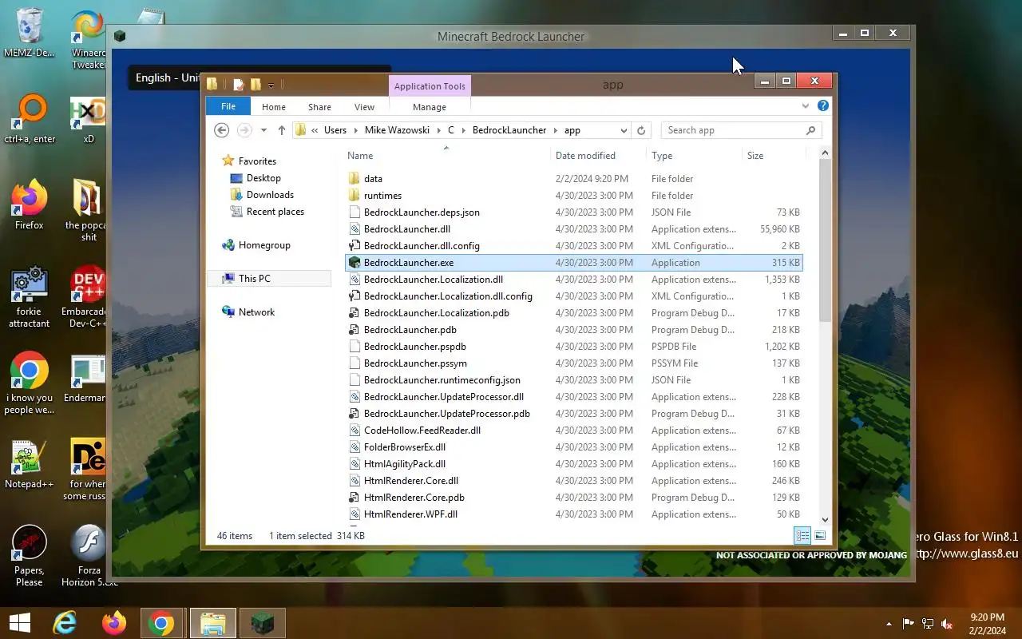Click the Back arrow in Explorer
Viewport: 1022px width, 639px height.
(222, 130)
